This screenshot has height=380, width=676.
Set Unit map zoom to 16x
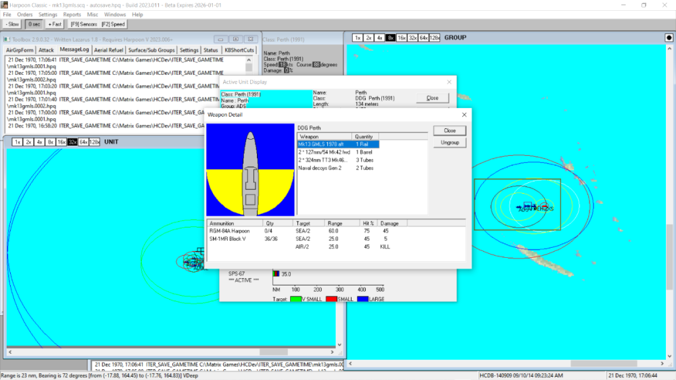[62, 142]
